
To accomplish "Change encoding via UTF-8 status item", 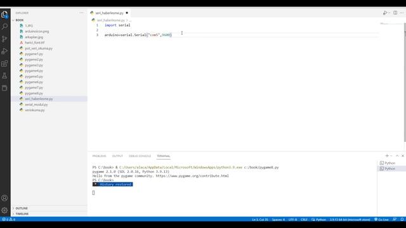I will pos(292,220).
